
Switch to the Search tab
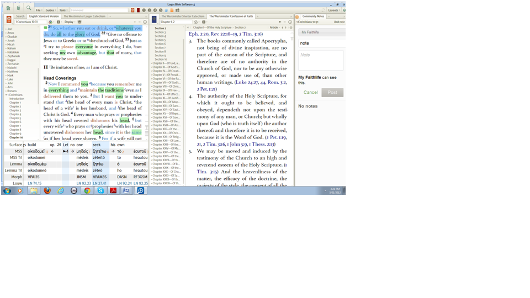pos(20,16)
